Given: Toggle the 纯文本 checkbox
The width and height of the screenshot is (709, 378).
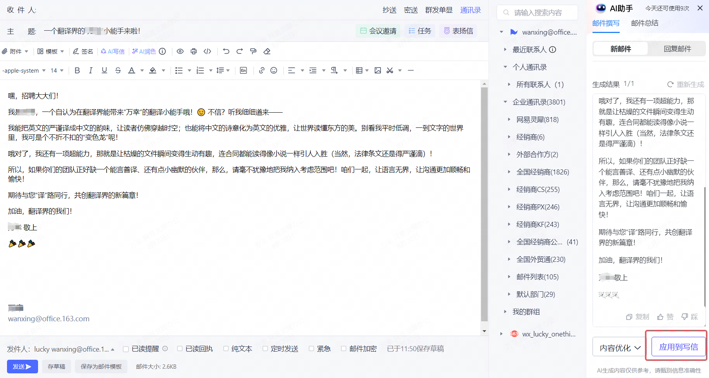Looking at the screenshot, I should coord(226,349).
